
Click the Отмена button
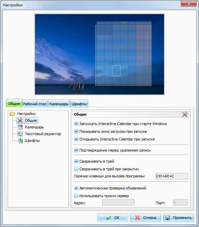pyautogui.click(x=146, y=218)
